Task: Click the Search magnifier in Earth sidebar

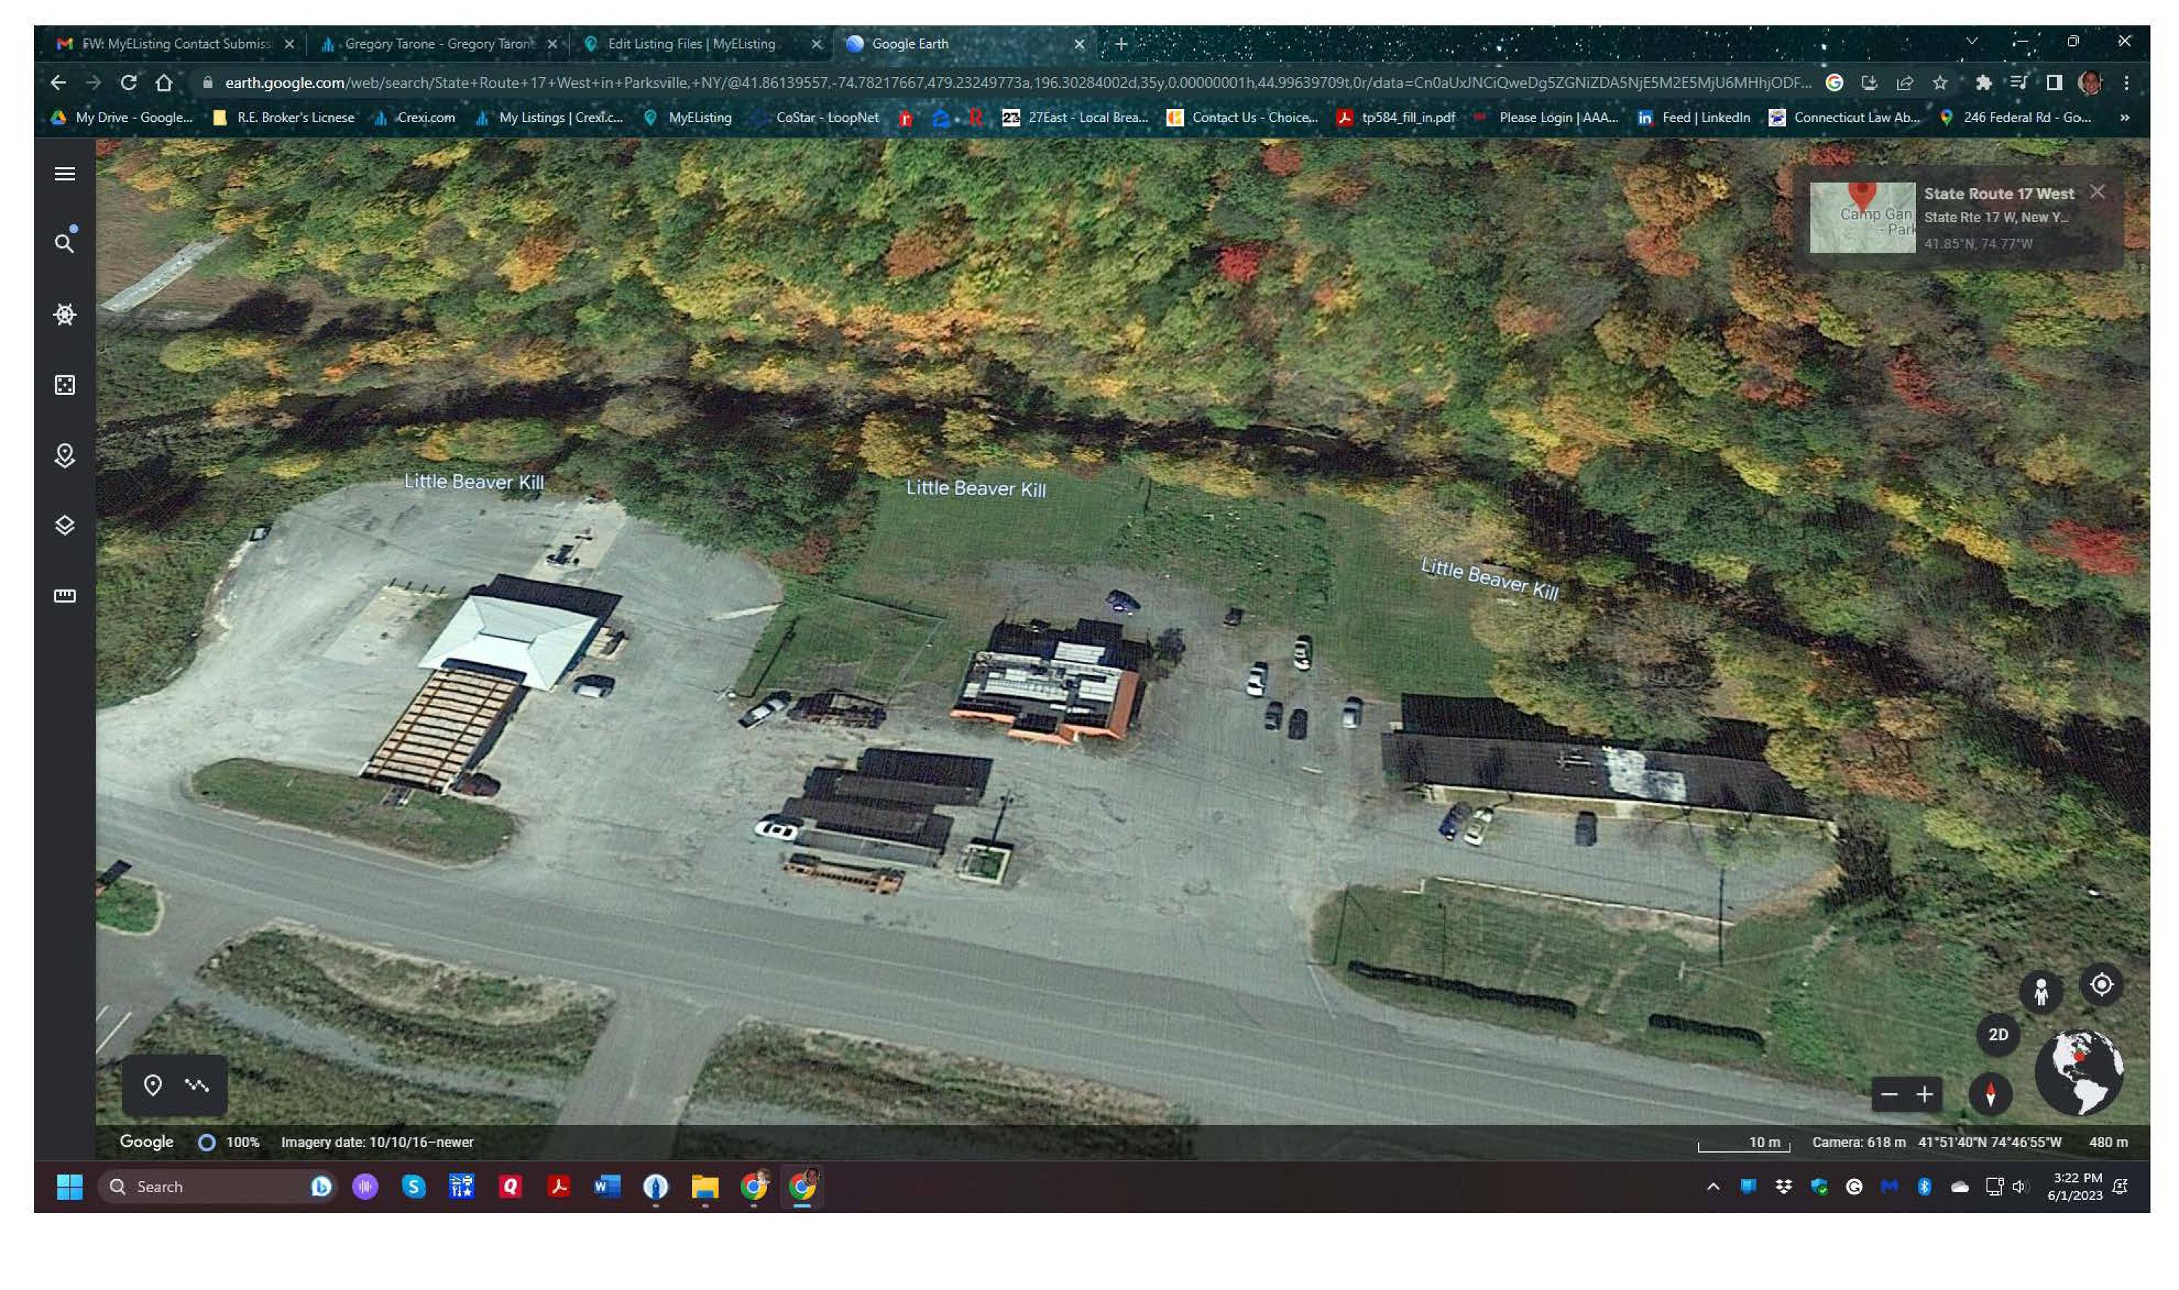Action: 63,243
